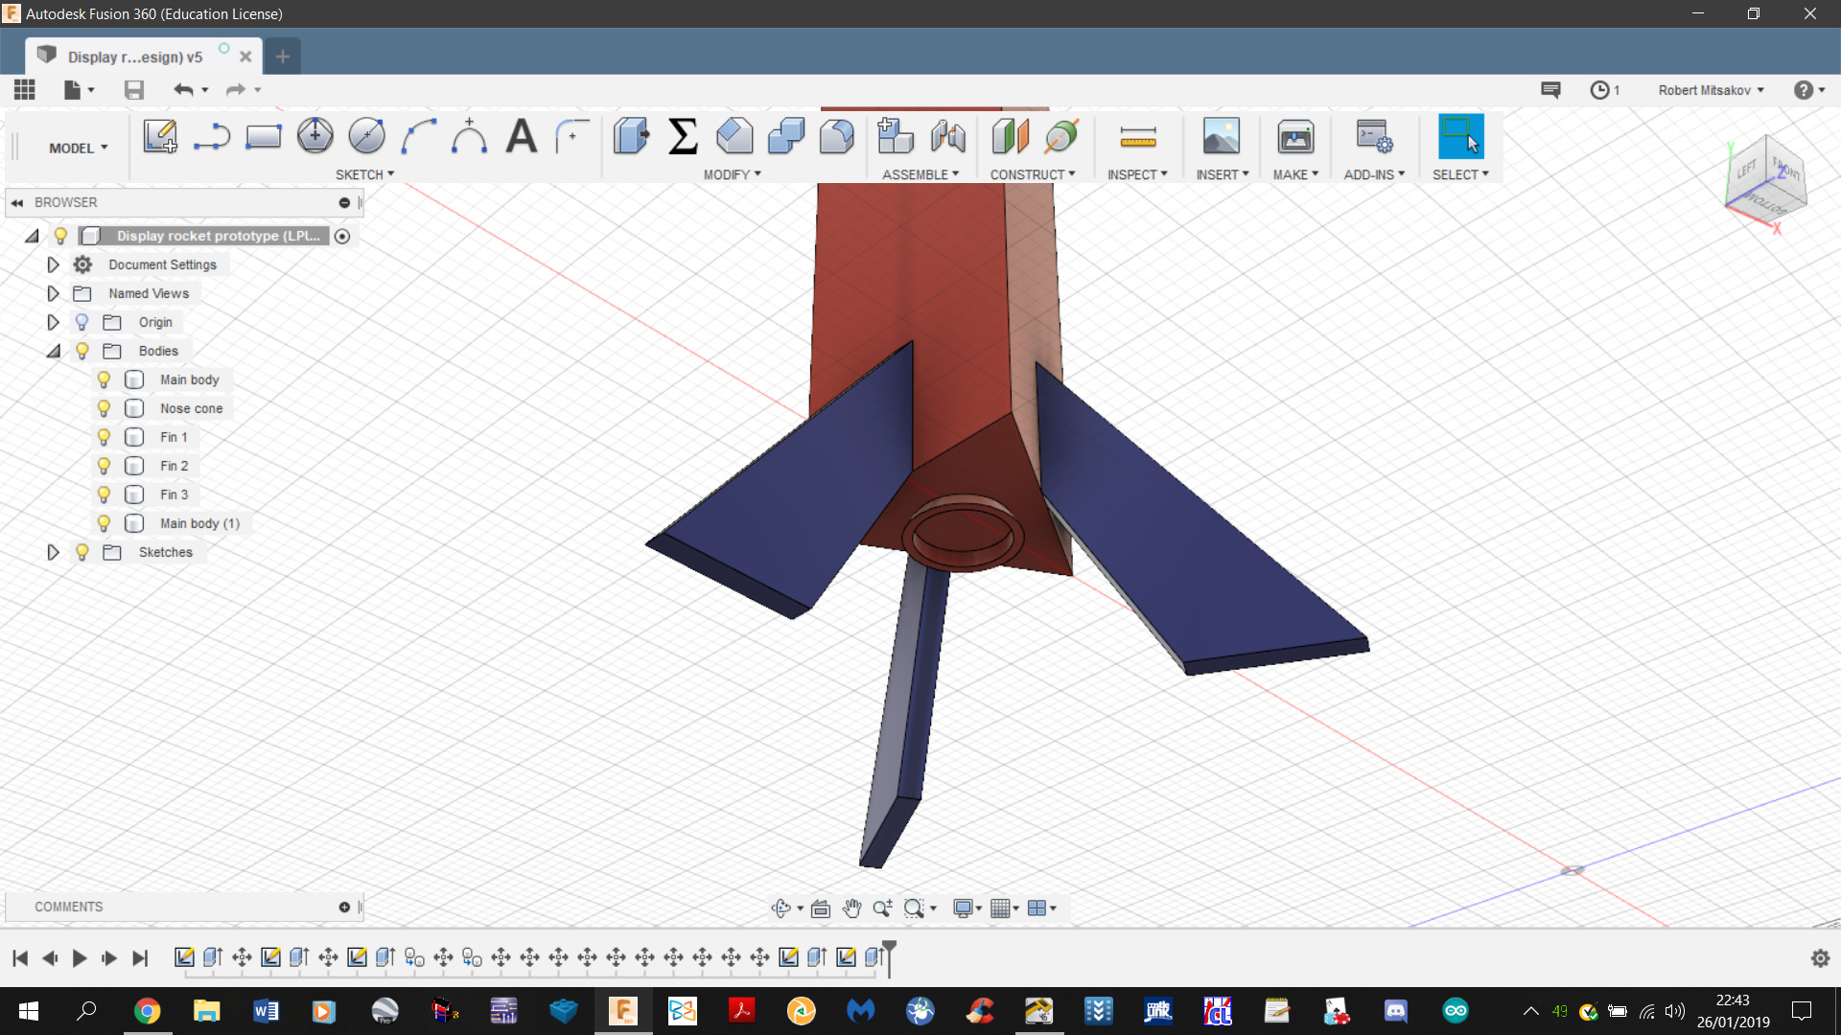The image size is (1841, 1035).
Task: Launch Google Chrome from the taskbar
Action: click(x=147, y=1011)
